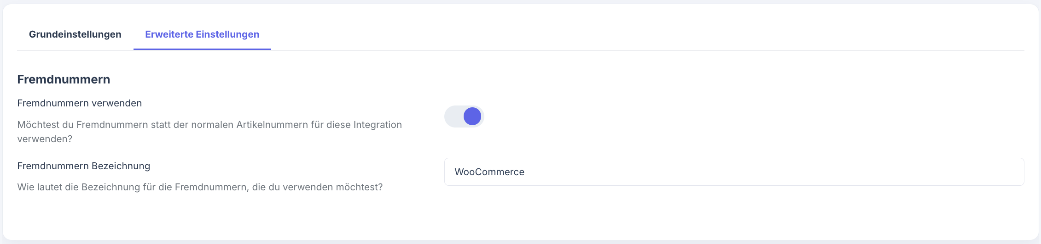Open the Erweiterte Einstellungen tab

pos(202,34)
